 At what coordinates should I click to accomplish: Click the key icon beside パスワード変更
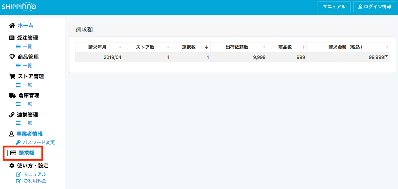point(18,143)
